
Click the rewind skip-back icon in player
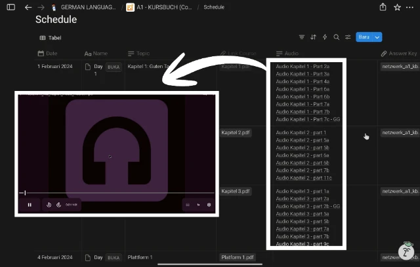pos(49,205)
